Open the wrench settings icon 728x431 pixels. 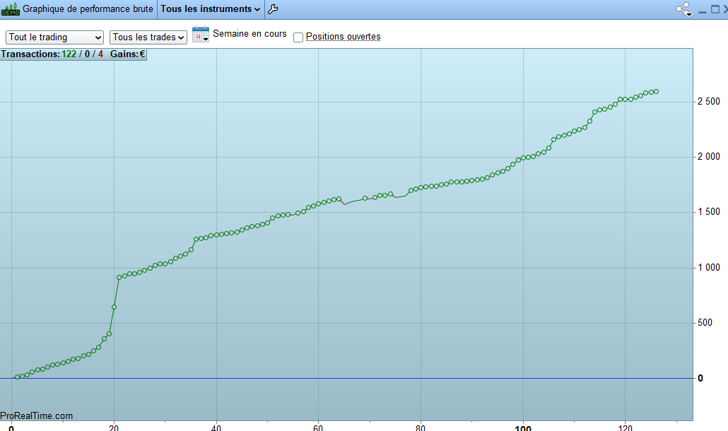point(273,8)
